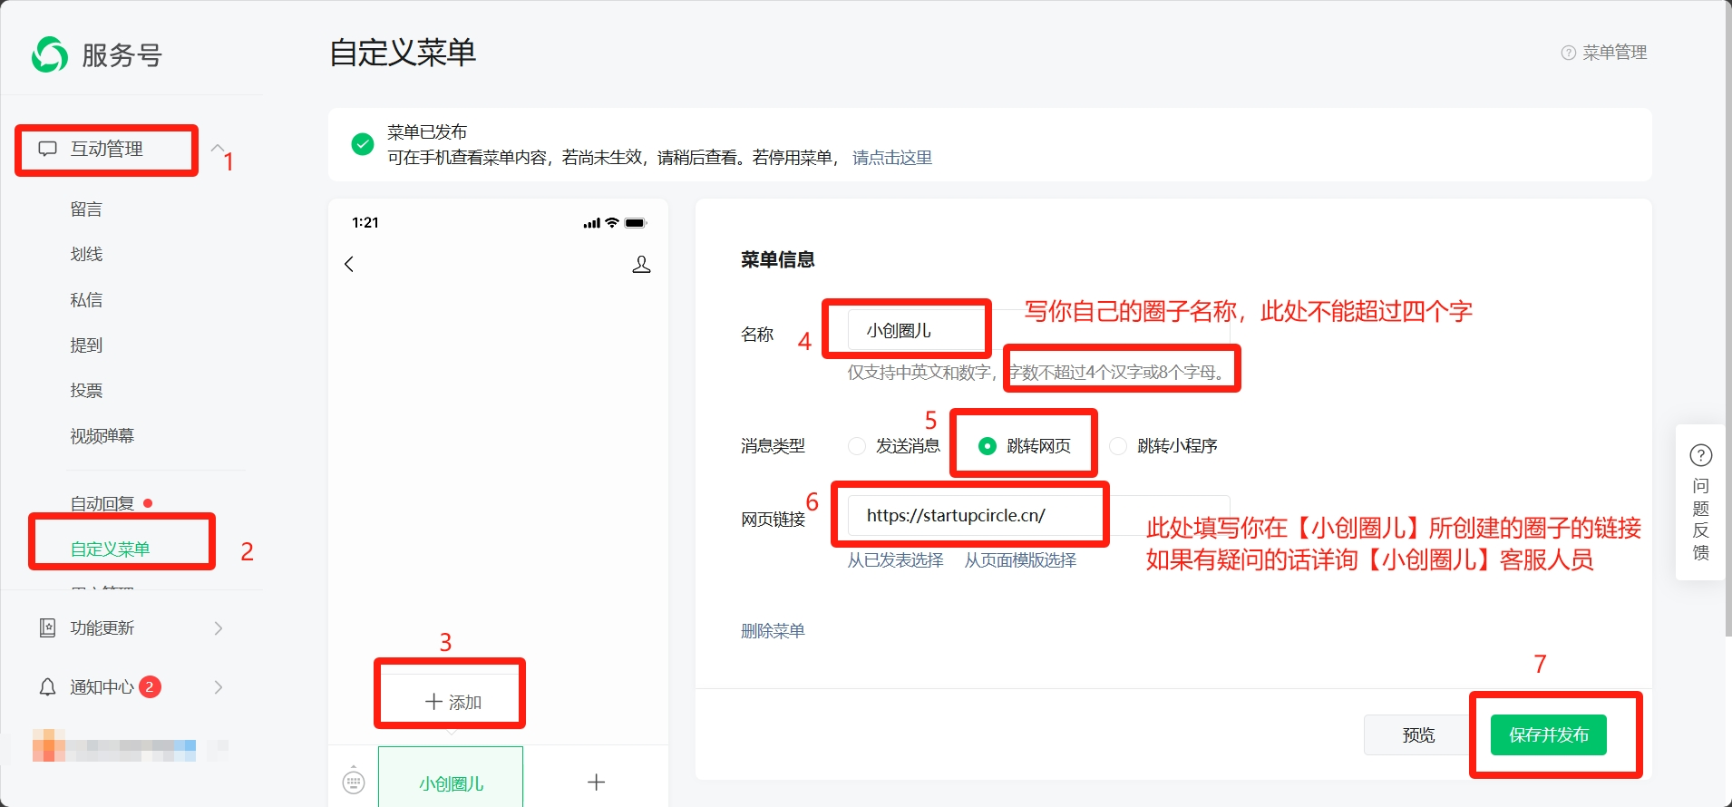Open the 问题反馈 side widget
1732x807 pixels.
point(1700,502)
